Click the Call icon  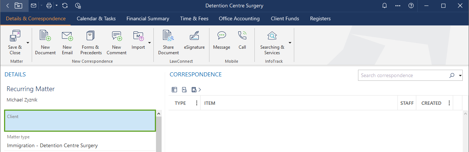pos(242,36)
